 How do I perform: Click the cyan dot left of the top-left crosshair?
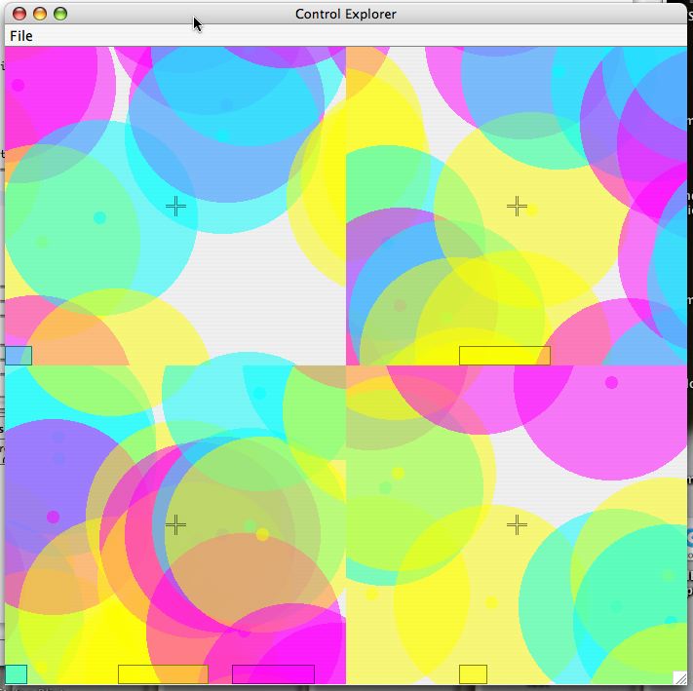(99, 218)
